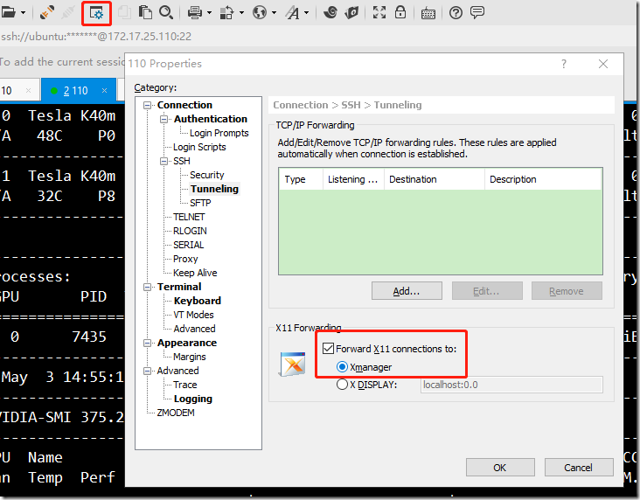The height and width of the screenshot is (500, 640).
Task: Select the X DISPLAY radio button
Action: tap(342, 385)
